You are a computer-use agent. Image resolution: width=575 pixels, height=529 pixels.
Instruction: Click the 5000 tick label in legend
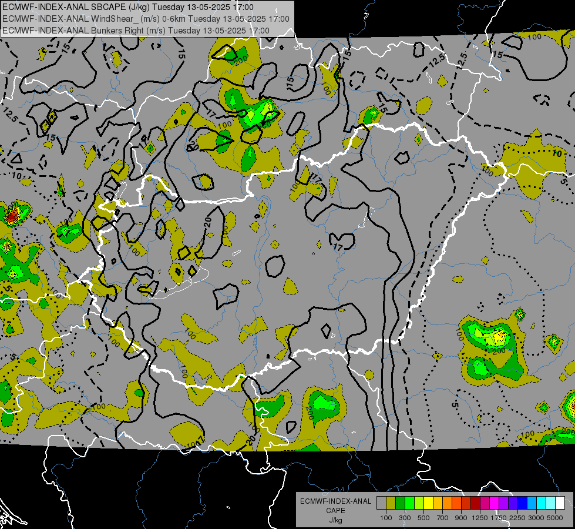555,518
